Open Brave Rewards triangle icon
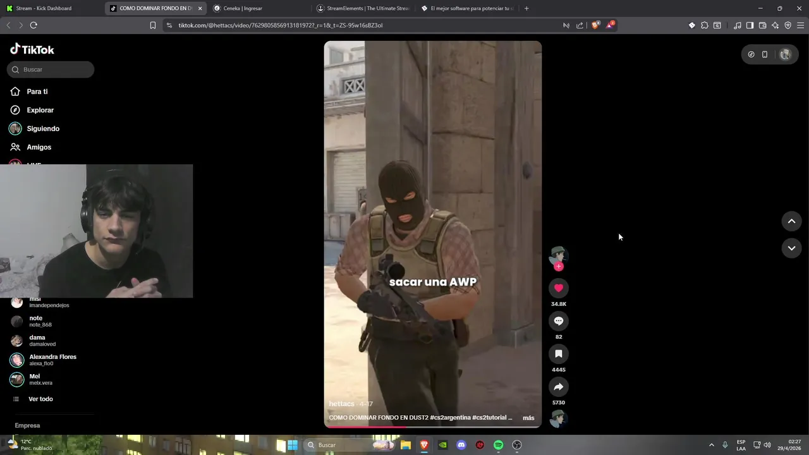The height and width of the screenshot is (455, 809). point(610,25)
